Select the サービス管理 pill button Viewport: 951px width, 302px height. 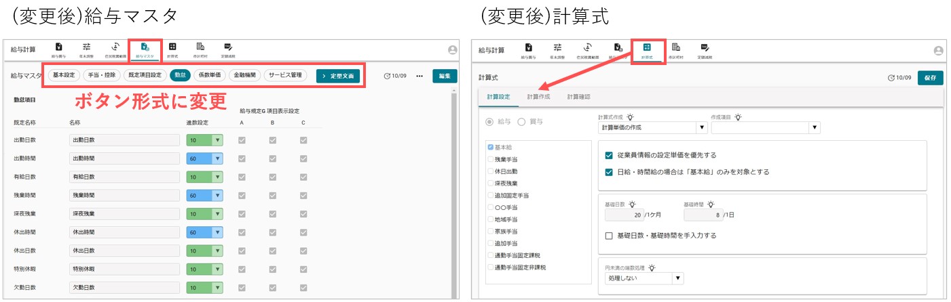click(x=284, y=76)
